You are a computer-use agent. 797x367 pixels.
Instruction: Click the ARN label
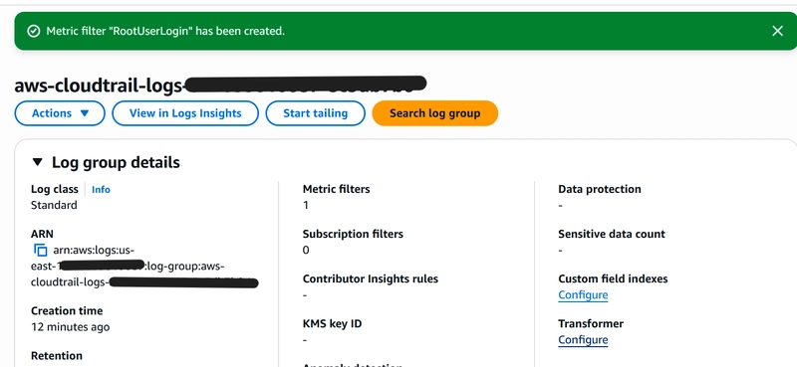tap(42, 234)
